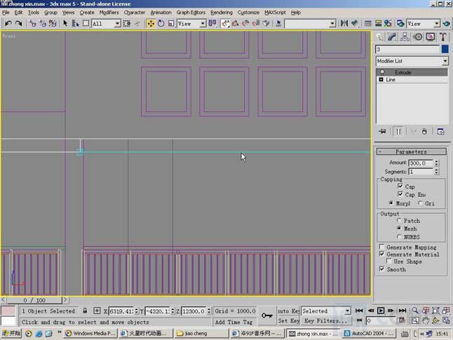The width and height of the screenshot is (453, 340).
Task: Select NURBS output radio button
Action: pos(399,236)
